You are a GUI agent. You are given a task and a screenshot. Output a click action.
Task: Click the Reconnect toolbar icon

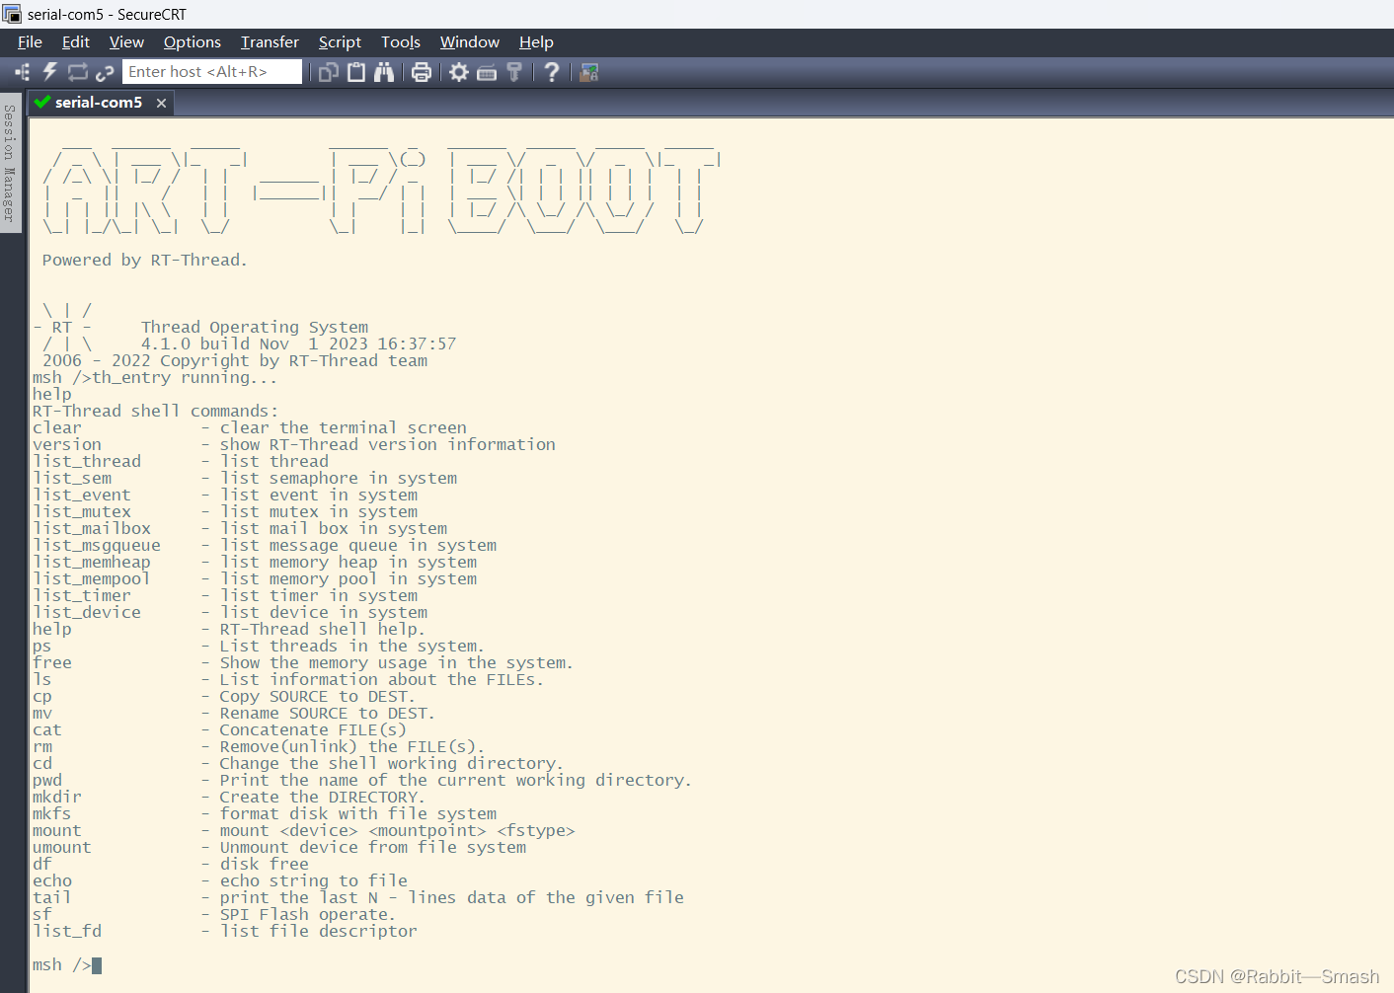[78, 72]
